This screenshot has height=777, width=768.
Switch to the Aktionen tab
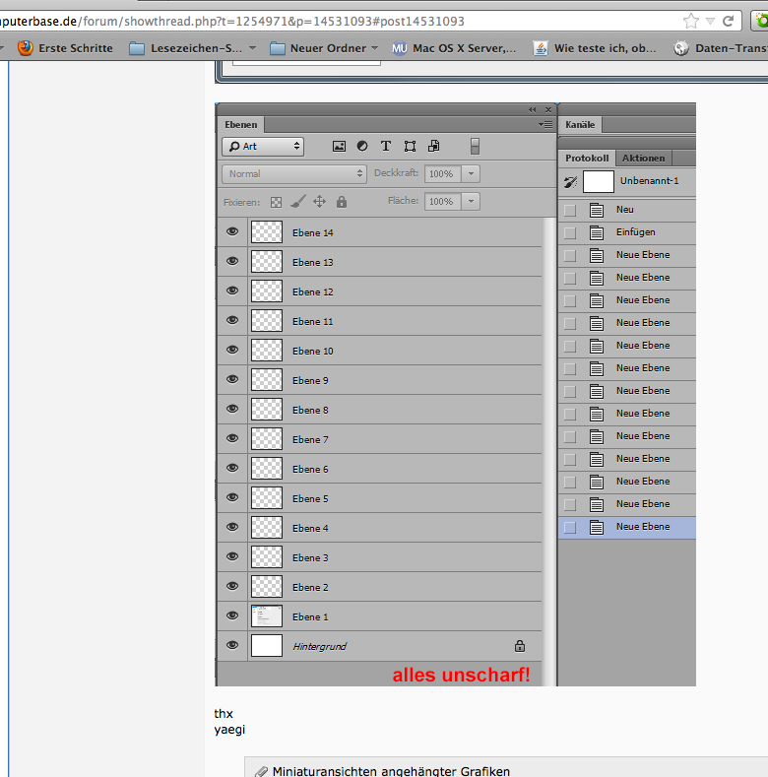[x=644, y=159]
